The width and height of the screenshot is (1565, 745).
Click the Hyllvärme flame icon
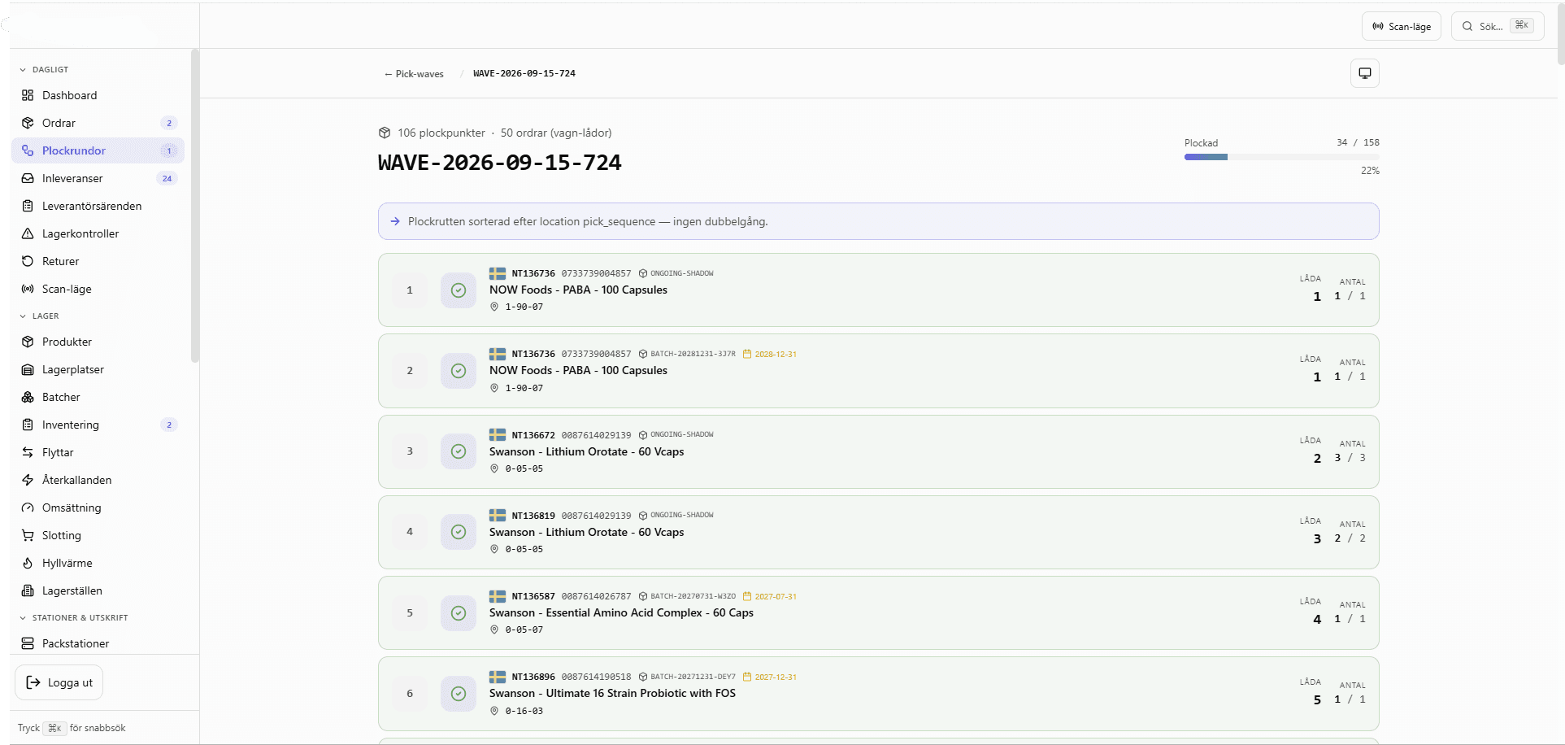[28, 563]
